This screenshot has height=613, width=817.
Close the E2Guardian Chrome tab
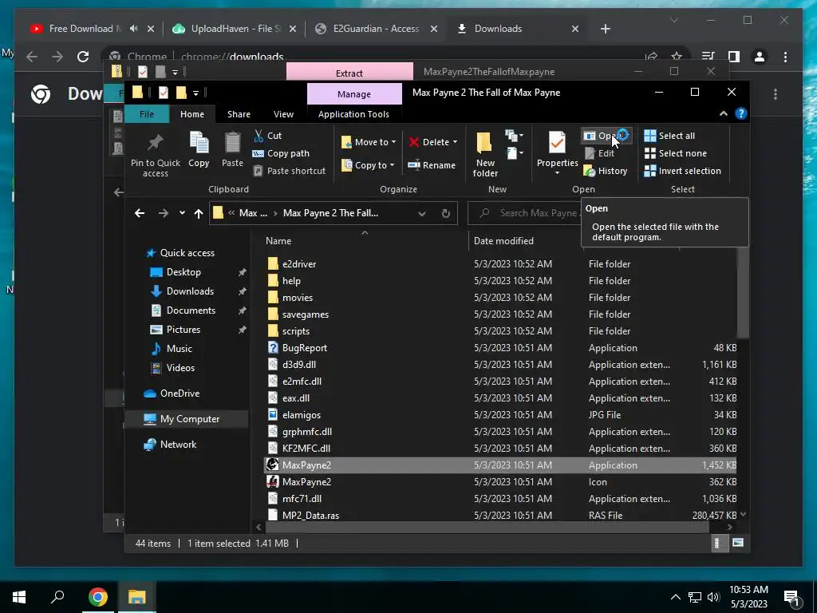433,29
